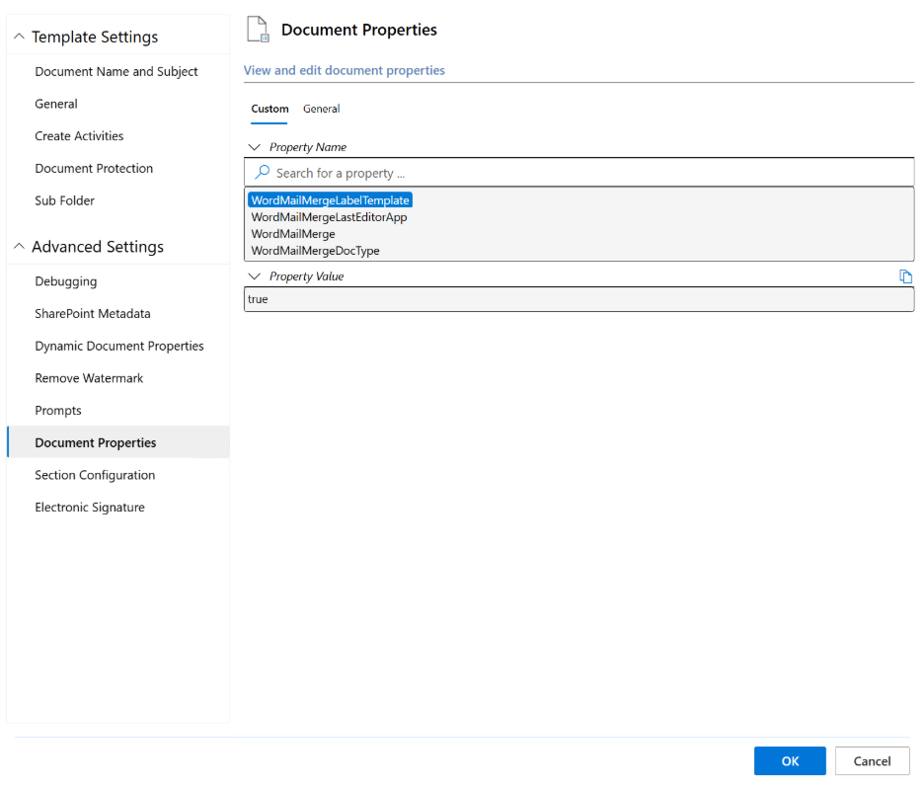Image resolution: width=924 pixels, height=786 pixels.
Task: Select WordMailMergeLastEditorApp property
Action: click(x=329, y=217)
